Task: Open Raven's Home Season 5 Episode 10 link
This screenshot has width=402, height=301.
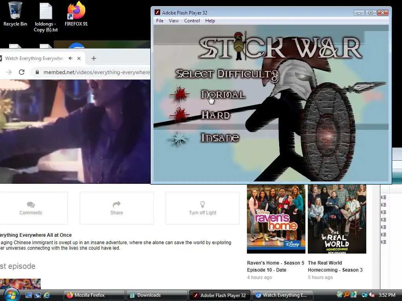Action: pos(276,267)
